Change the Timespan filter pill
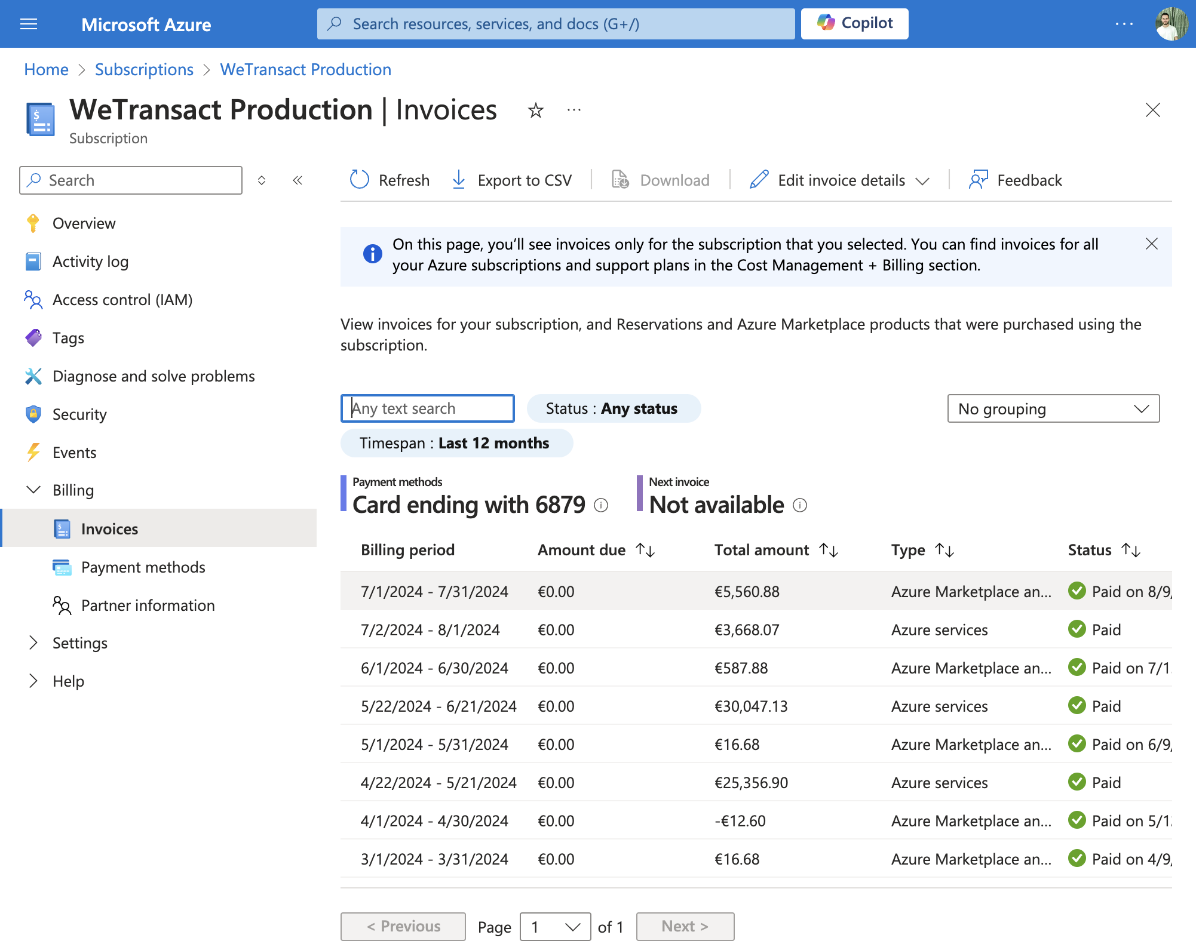 pos(456,443)
